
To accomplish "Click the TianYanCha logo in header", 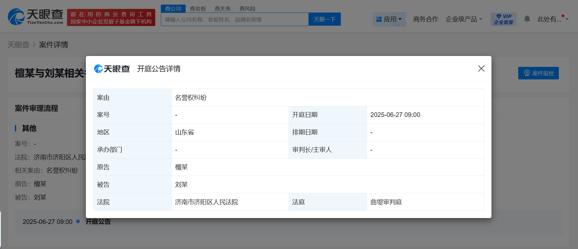I will tap(35, 17).
